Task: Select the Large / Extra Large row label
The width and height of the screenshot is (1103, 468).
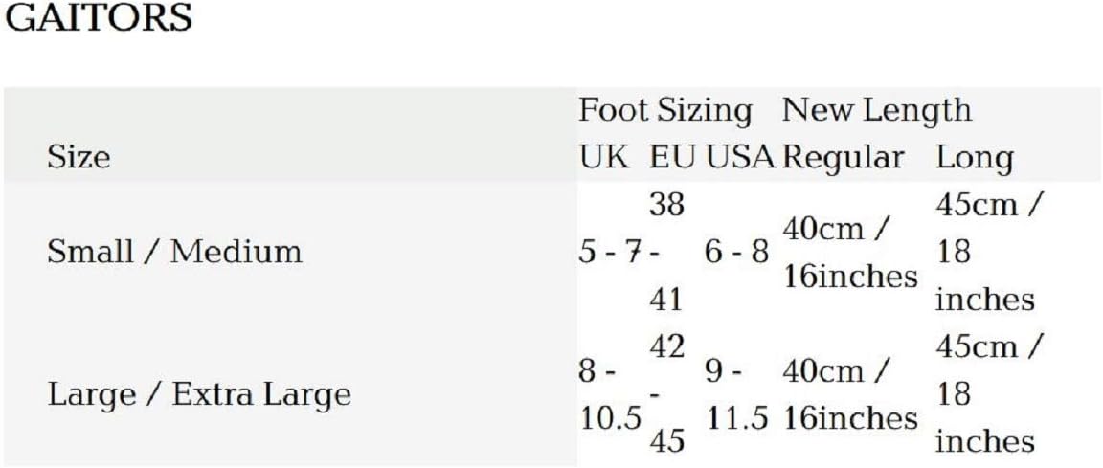Action: pyautogui.click(x=199, y=395)
